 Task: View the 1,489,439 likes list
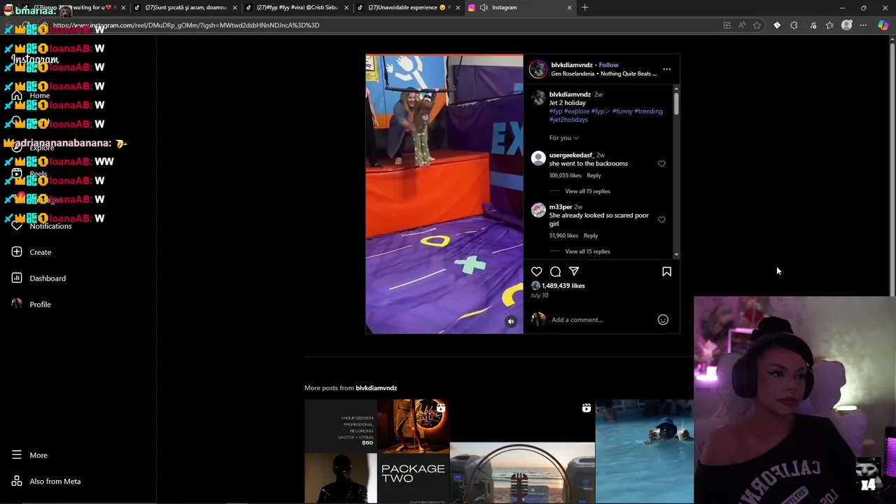click(x=563, y=286)
